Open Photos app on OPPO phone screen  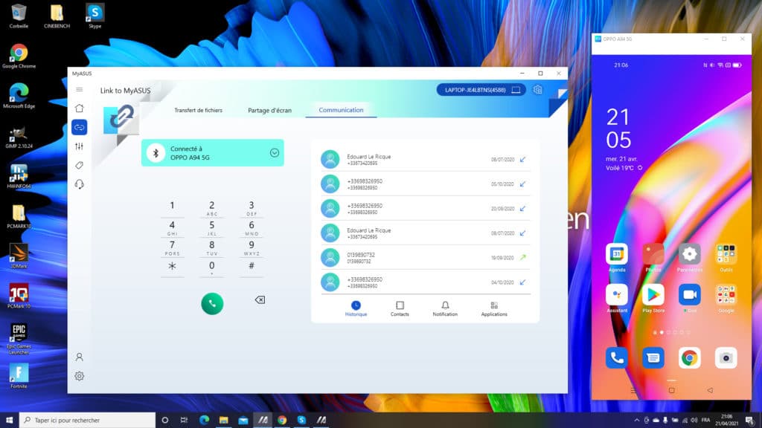coord(653,258)
